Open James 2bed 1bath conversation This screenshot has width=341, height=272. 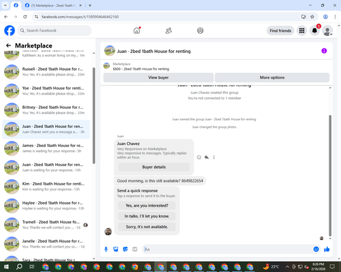pyautogui.click(x=46, y=148)
